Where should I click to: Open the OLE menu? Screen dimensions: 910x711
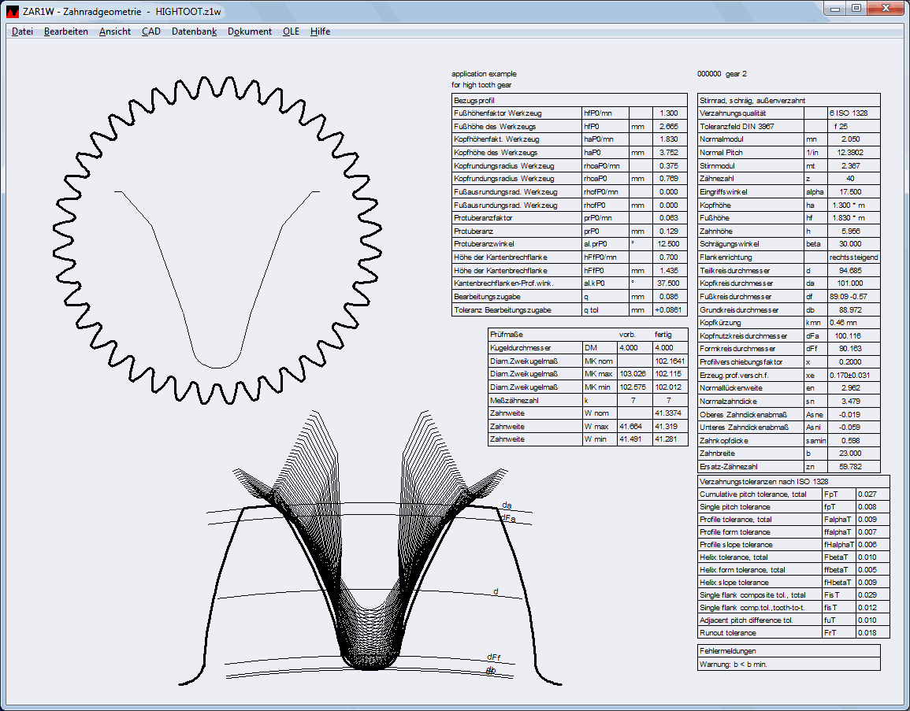click(x=291, y=31)
